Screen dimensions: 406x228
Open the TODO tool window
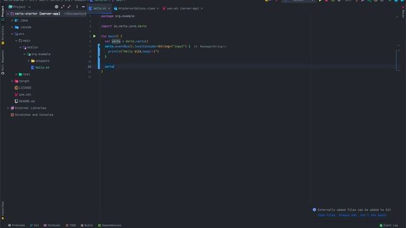70,225
